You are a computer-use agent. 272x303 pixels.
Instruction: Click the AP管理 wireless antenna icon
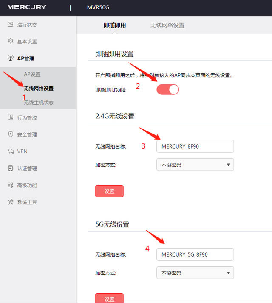11,58
